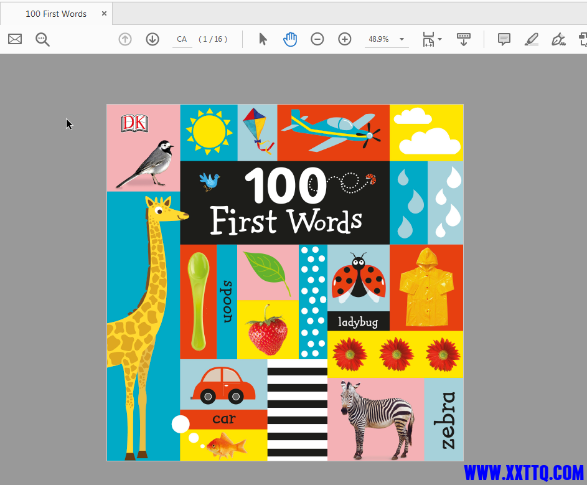Switch to the 100 First Words tab
This screenshot has height=485, width=587.
click(x=56, y=14)
